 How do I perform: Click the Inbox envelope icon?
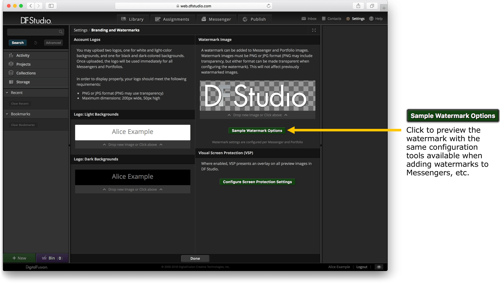304,19
